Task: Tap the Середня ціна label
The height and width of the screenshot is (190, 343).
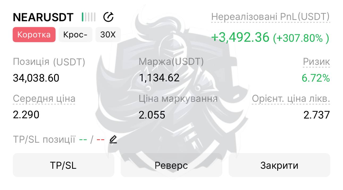Action: [x=44, y=99]
